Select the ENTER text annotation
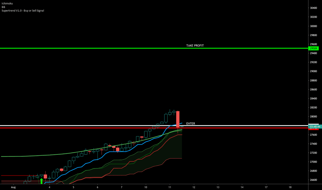322x190 pixels. click(191, 123)
